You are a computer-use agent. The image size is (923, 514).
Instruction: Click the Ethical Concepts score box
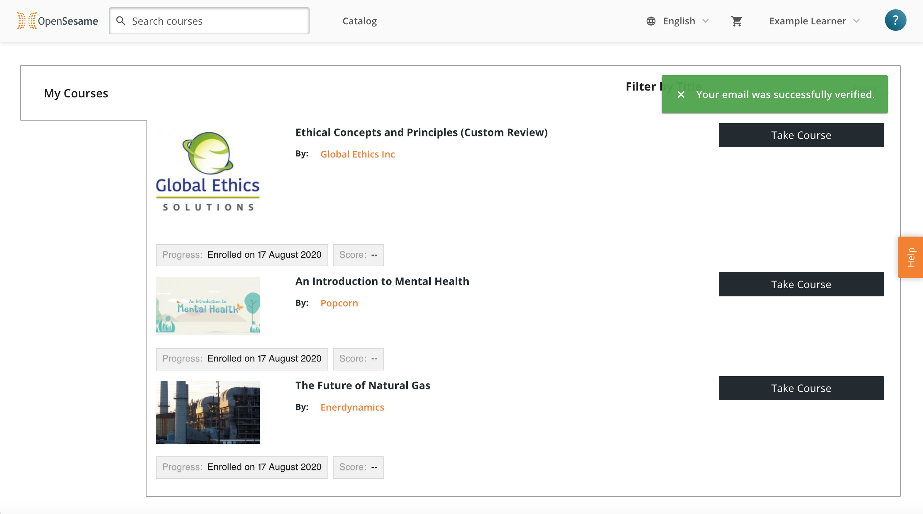point(358,255)
